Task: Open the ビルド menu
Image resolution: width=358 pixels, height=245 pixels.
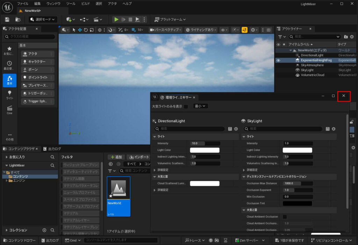Action: [85, 3]
